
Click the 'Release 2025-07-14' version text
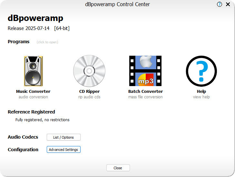28,28
